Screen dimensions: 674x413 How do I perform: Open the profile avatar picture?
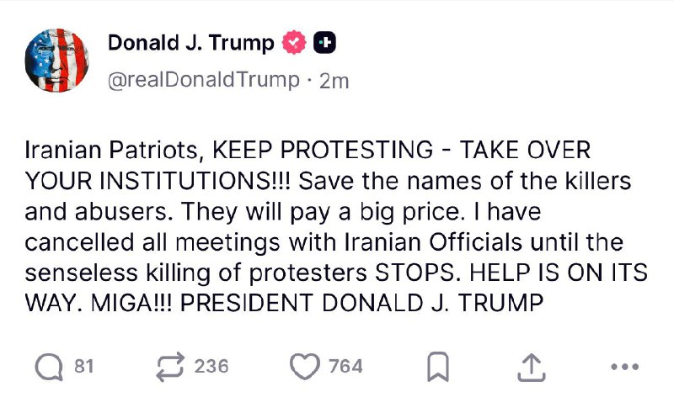[57, 61]
